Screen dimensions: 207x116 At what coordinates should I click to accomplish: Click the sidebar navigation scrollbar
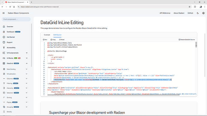point(31,45)
